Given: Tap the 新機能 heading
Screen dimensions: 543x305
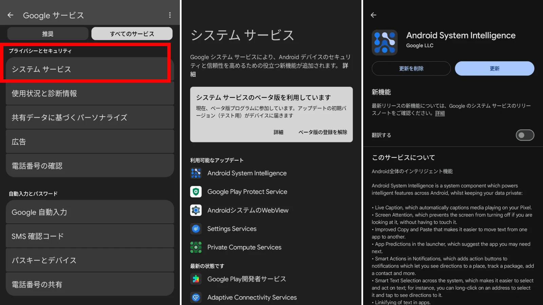Looking at the screenshot, I should 381,92.
